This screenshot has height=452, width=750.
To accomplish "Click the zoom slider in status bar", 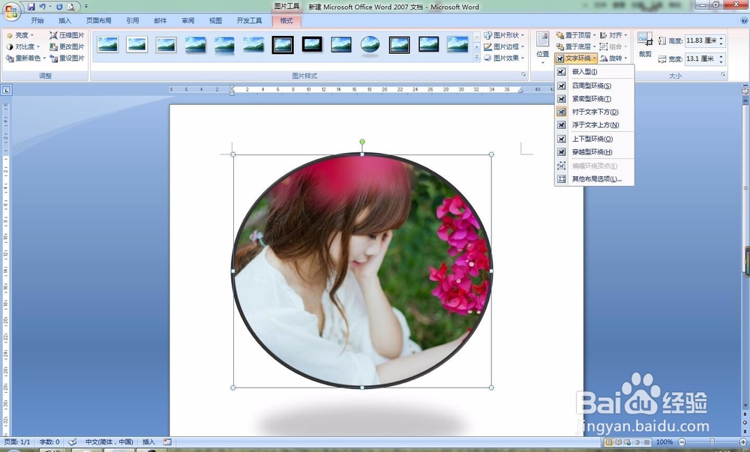I will (712, 442).
